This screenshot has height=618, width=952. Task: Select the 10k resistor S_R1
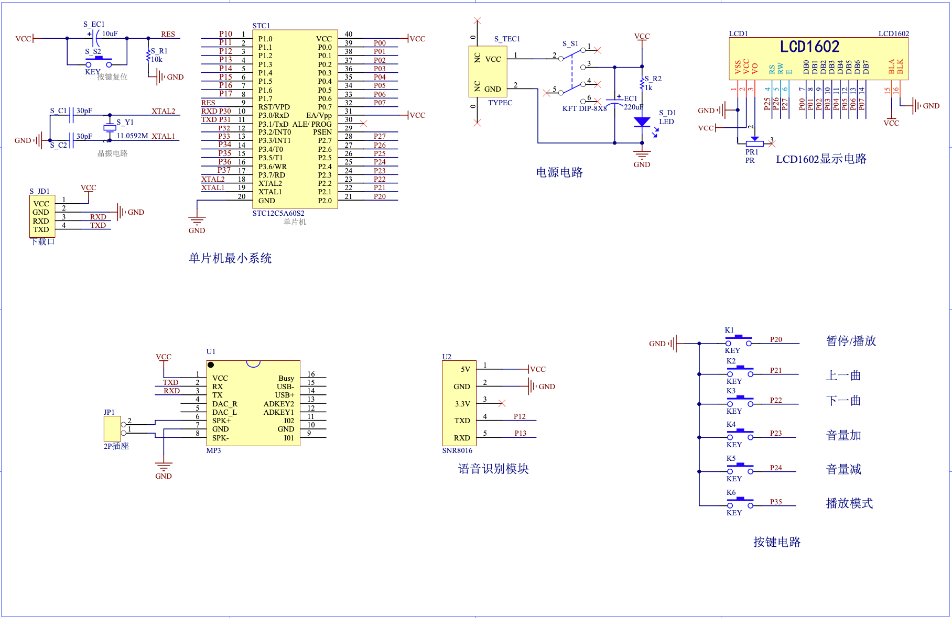click(147, 55)
